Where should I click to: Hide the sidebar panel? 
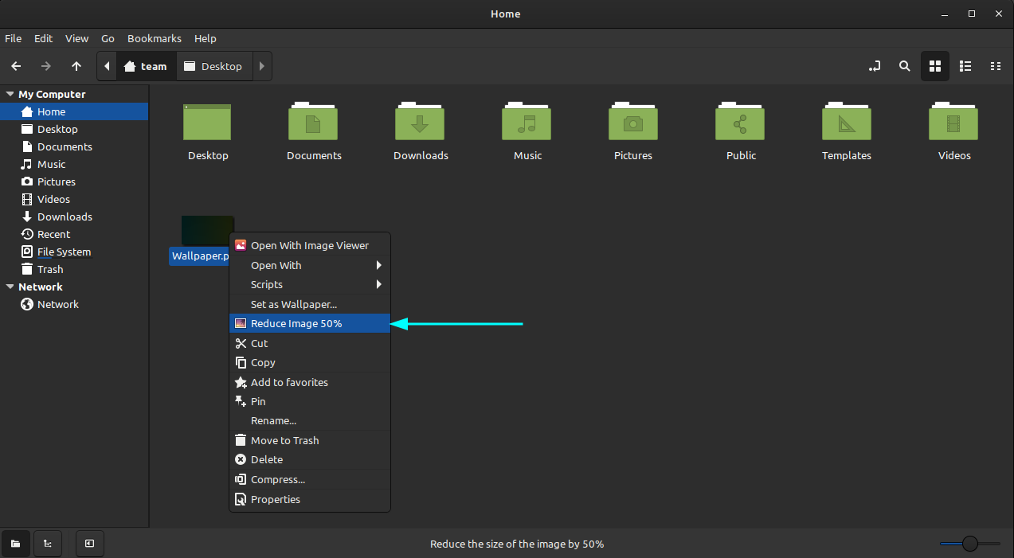pos(88,544)
